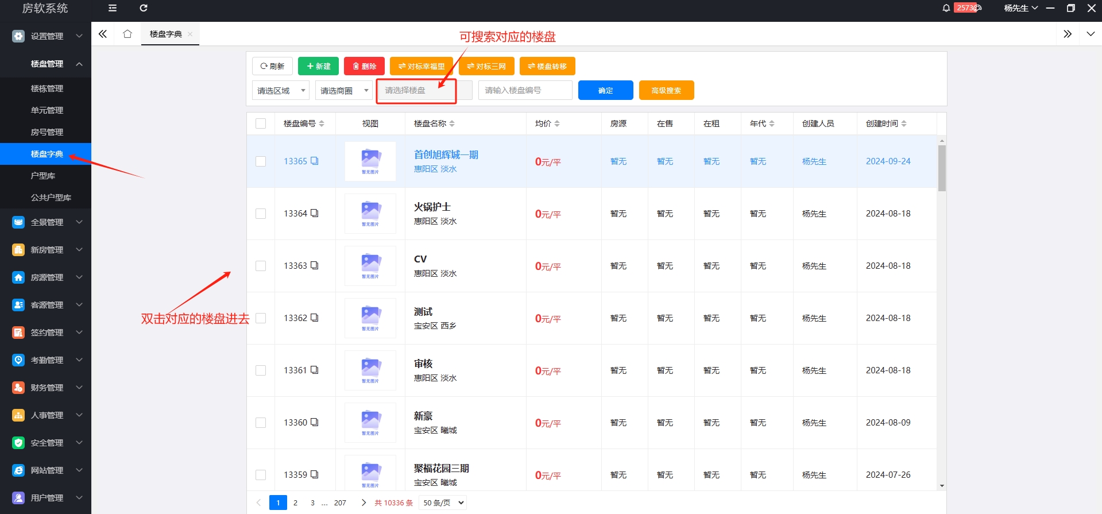
Task: Click the table vertical scrollbar thumb
Action: pos(942,168)
